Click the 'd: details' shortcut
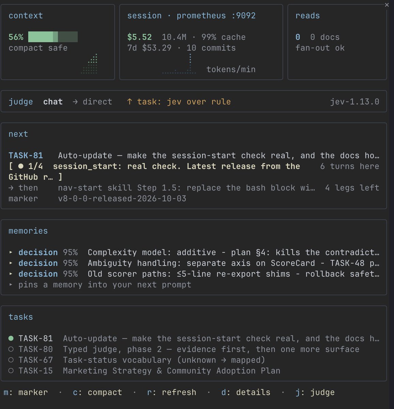Image resolution: width=394 pixels, height=409 pixels. tap(246, 393)
